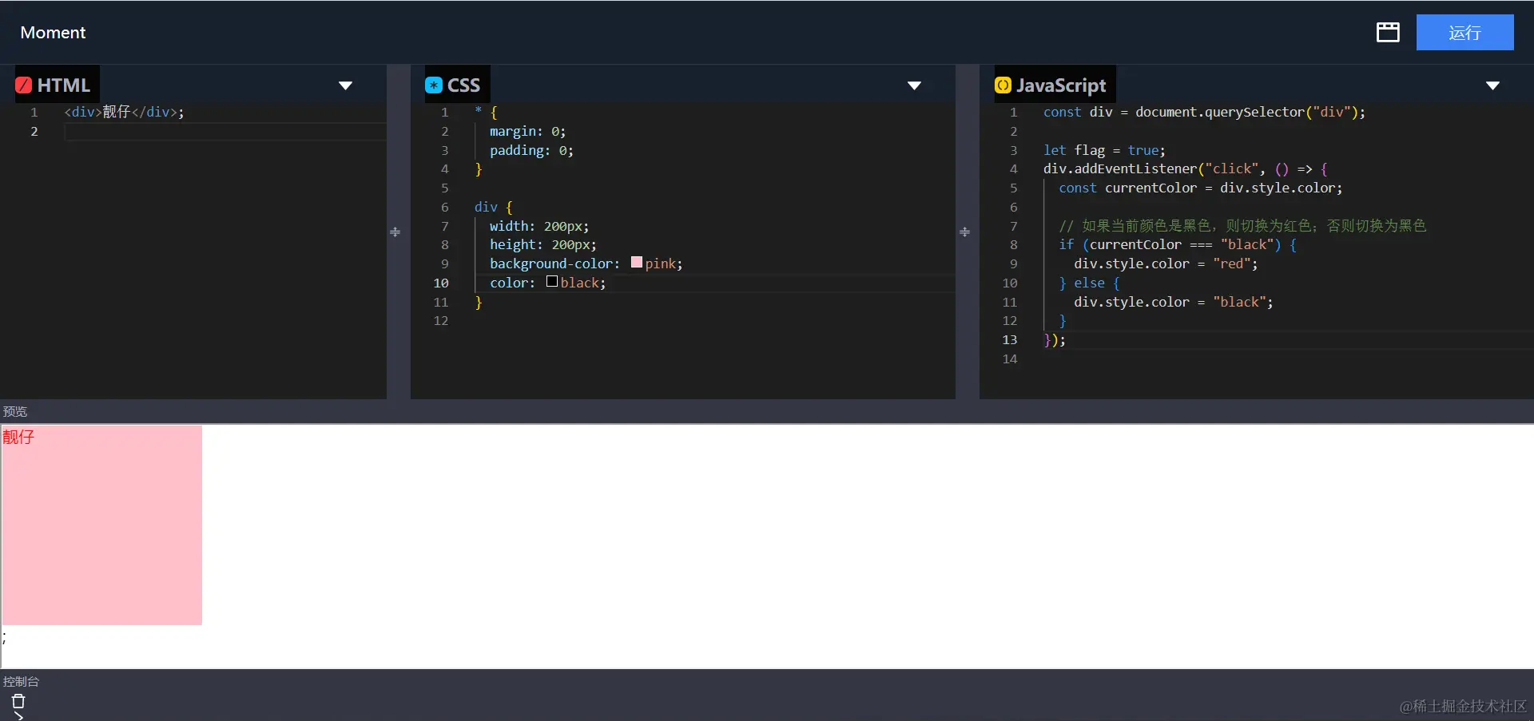Click the 'margin: 0;' CSS line
The height and width of the screenshot is (721, 1534).
[527, 132]
